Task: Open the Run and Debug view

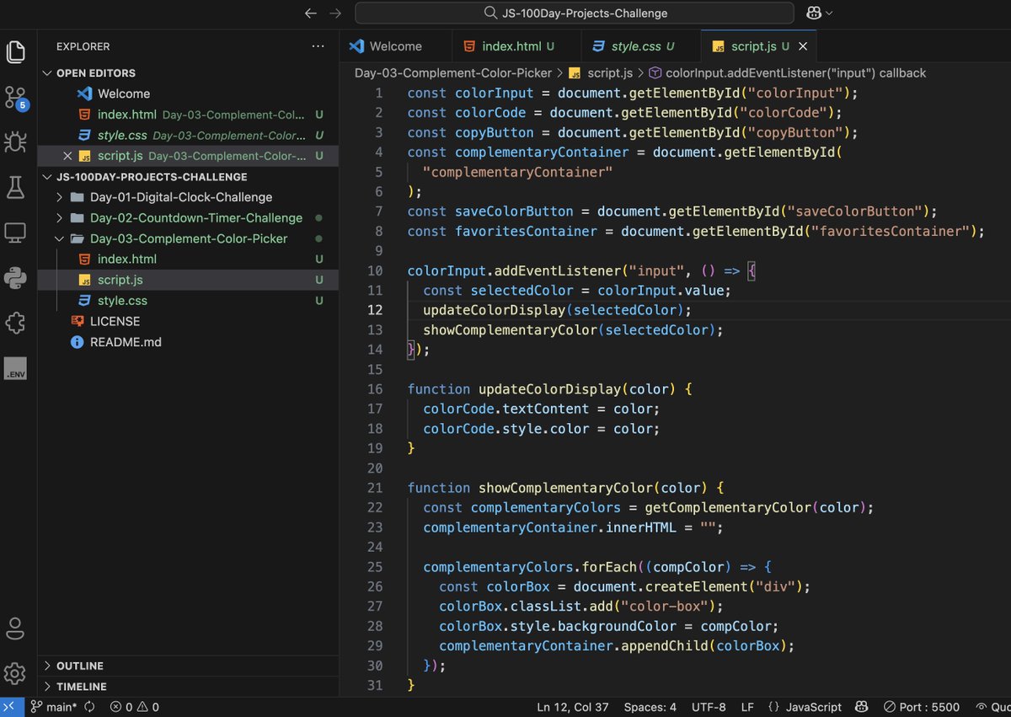Action: [x=15, y=142]
